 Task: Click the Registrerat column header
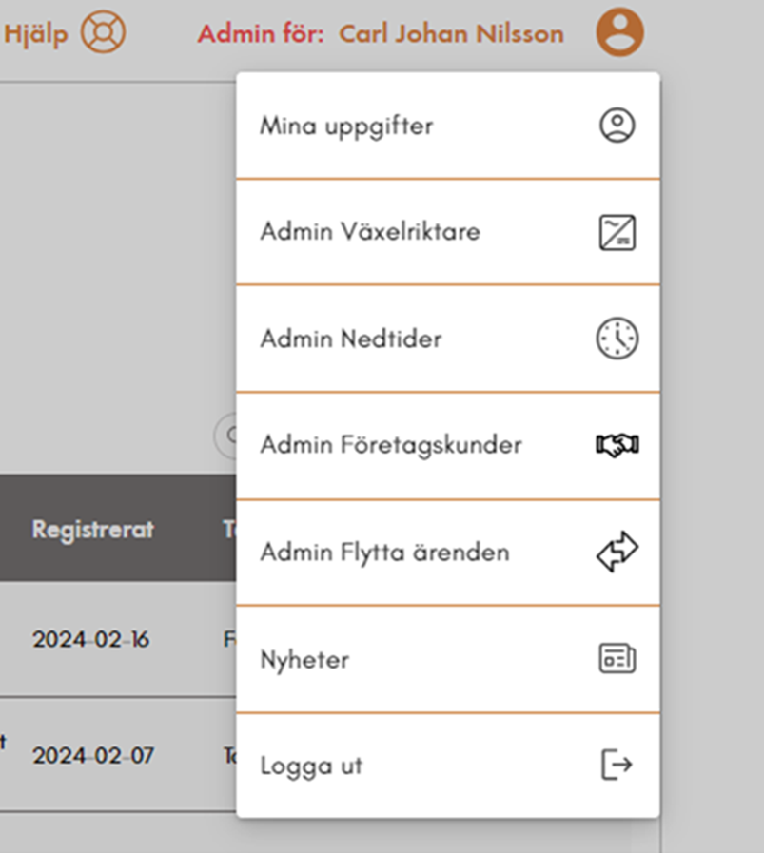92,529
